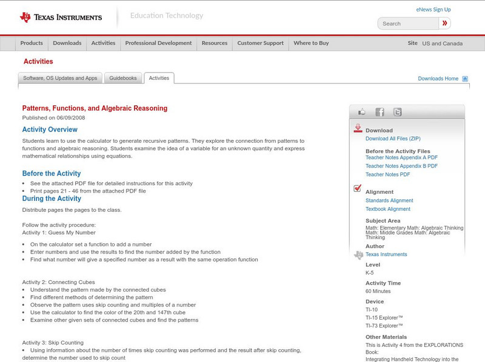Switch to the Guidebooks tab
Screen dimensions: 485x362
coord(123,78)
